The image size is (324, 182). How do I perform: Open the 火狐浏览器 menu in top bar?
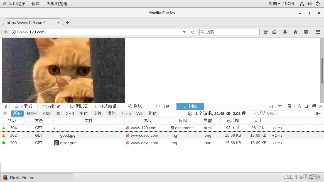point(57,4)
